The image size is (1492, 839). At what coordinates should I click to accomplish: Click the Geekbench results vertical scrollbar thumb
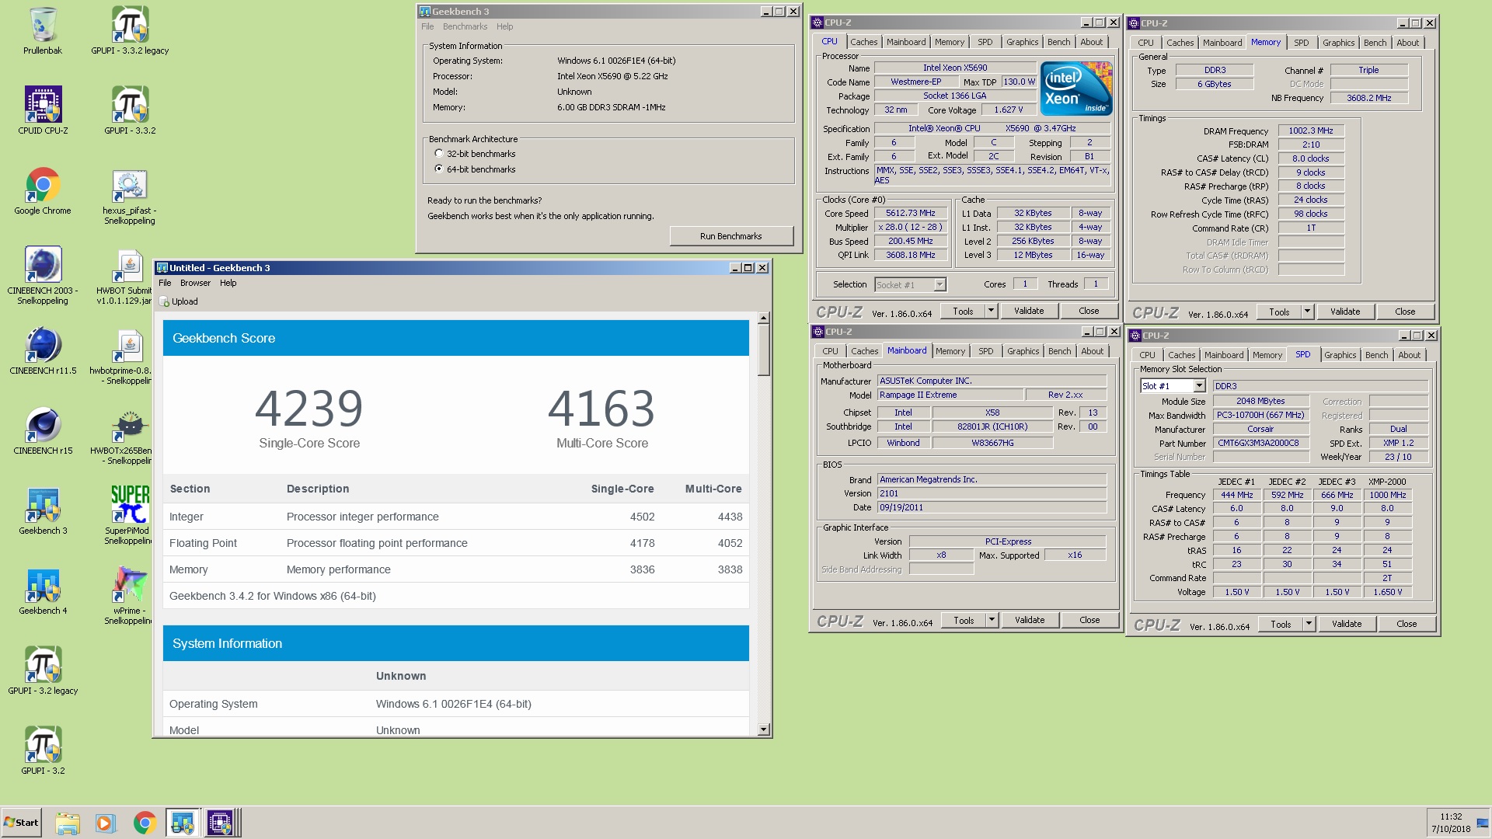(x=764, y=350)
